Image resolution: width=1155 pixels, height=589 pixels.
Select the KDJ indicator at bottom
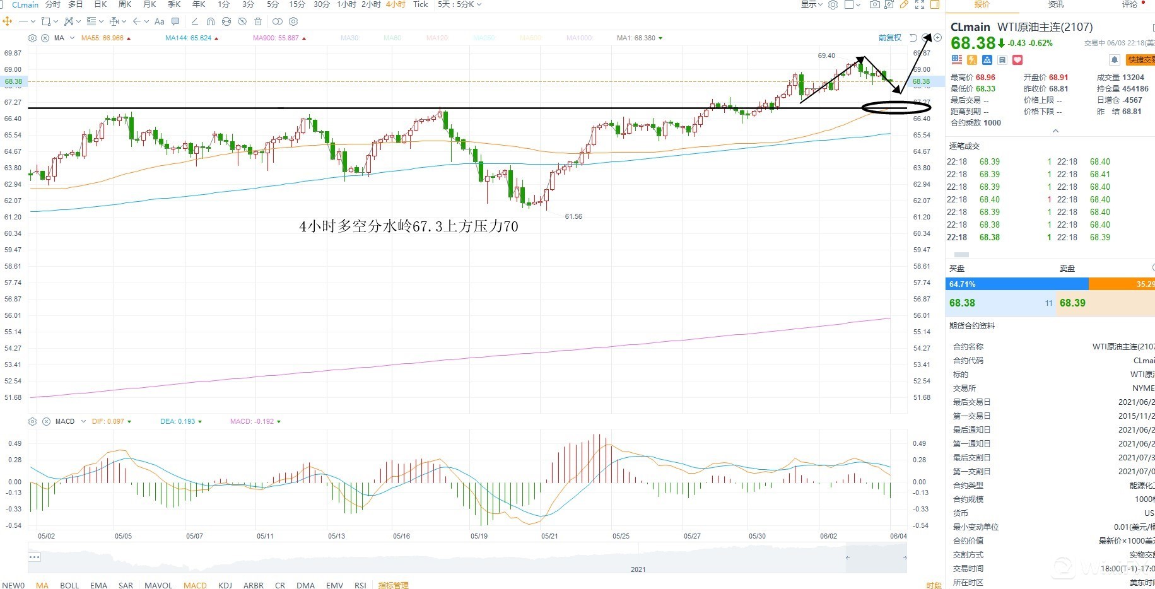225,585
